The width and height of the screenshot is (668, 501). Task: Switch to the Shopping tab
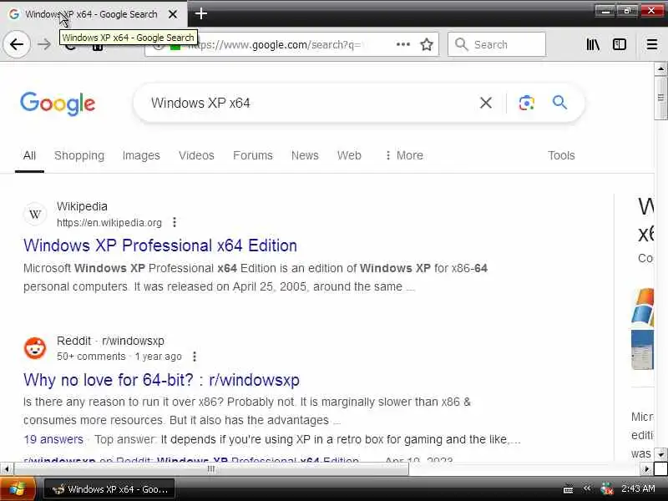[x=79, y=155]
